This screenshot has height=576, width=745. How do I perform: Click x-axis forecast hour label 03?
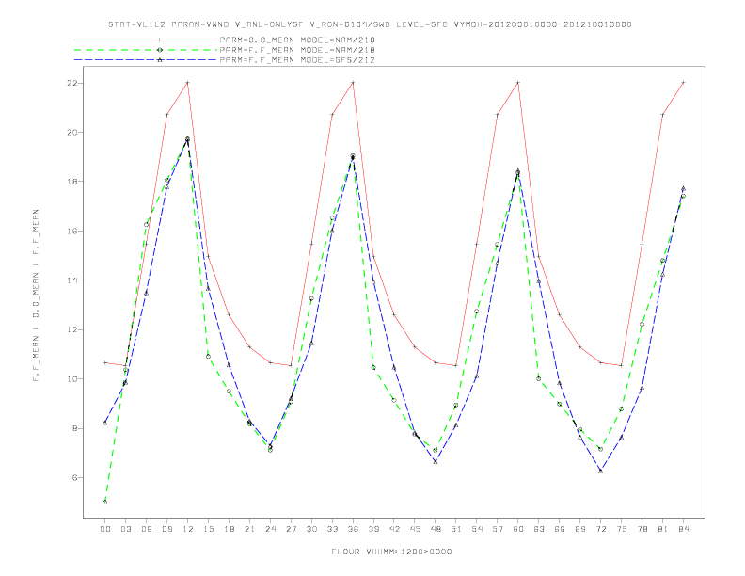click(x=125, y=529)
